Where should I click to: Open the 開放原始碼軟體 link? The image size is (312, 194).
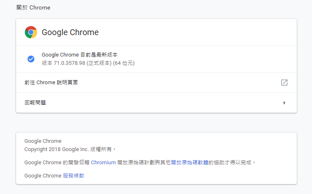click(189, 163)
